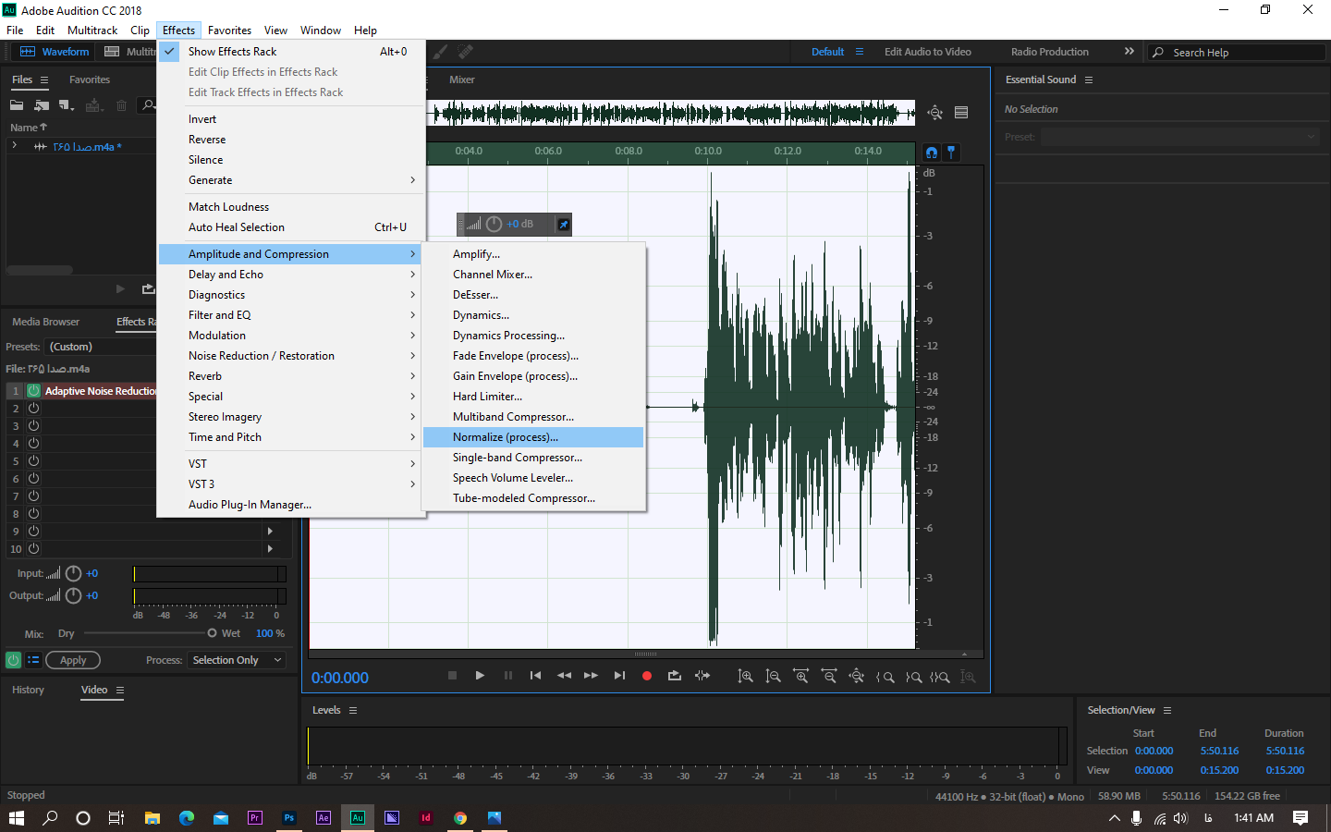Expand workspace overflow chevrons
1331x832 pixels.
1129,52
